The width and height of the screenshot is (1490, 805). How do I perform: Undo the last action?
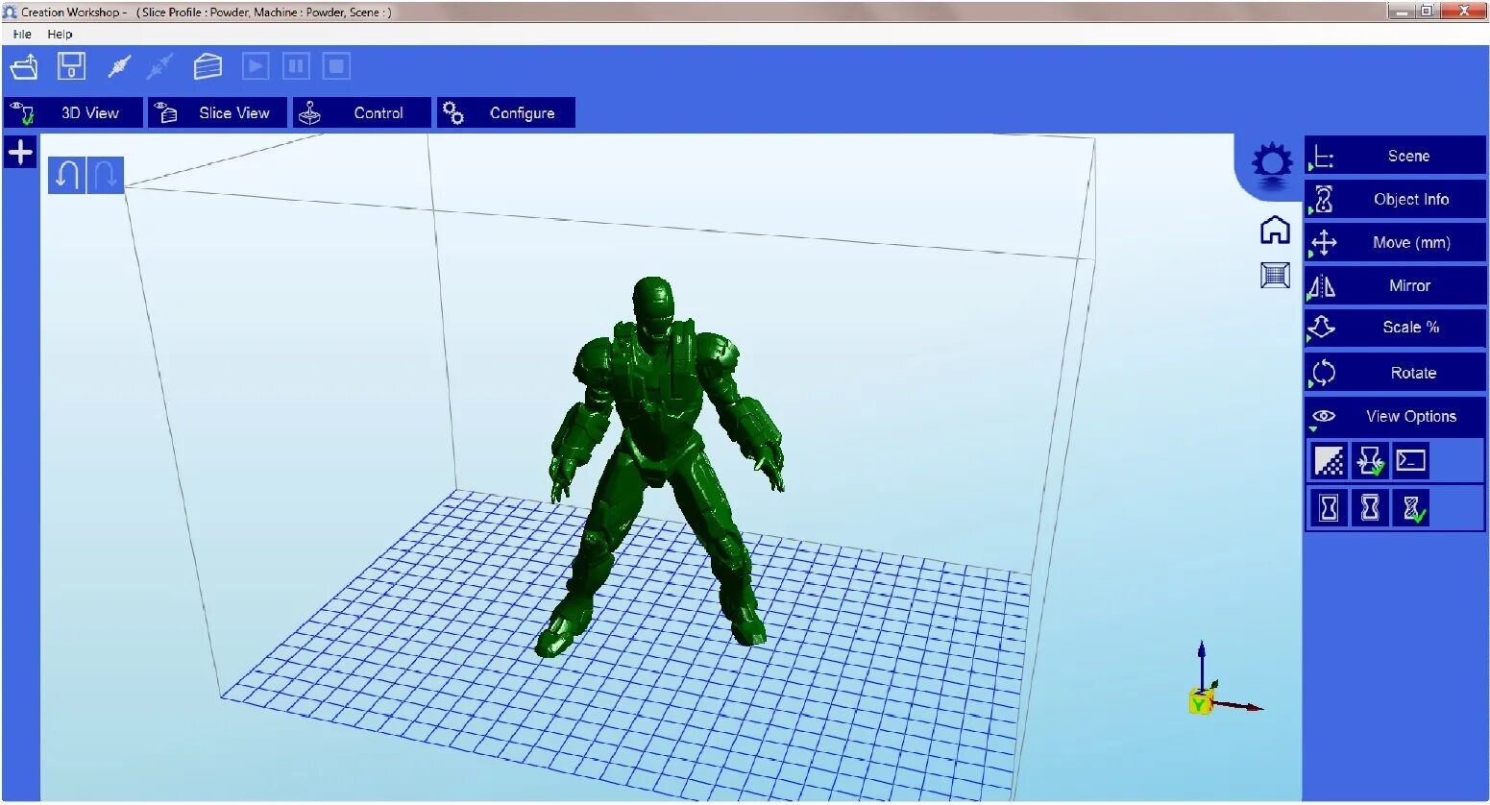click(66, 175)
